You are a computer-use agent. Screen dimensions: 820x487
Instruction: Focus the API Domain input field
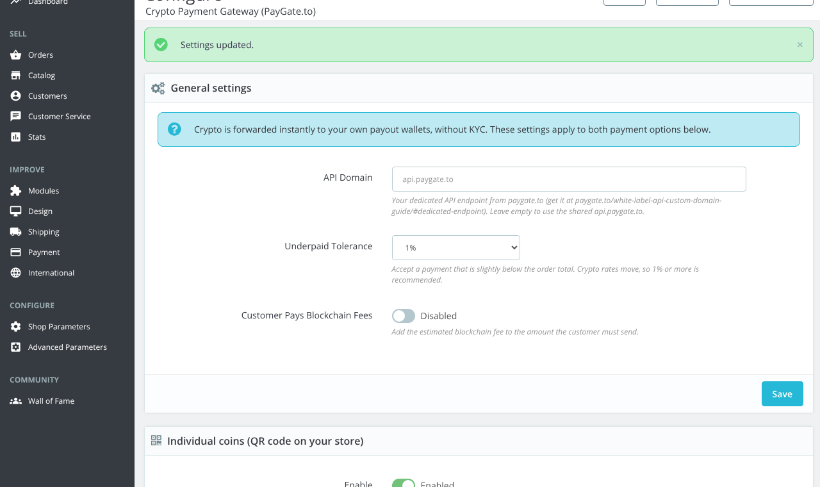click(x=569, y=179)
